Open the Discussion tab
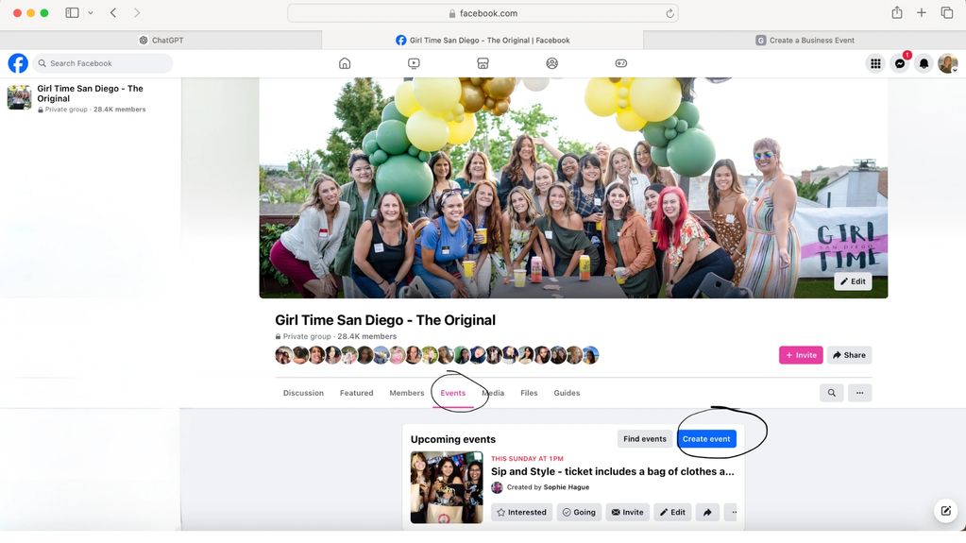Image resolution: width=966 pixels, height=543 pixels. click(x=303, y=393)
